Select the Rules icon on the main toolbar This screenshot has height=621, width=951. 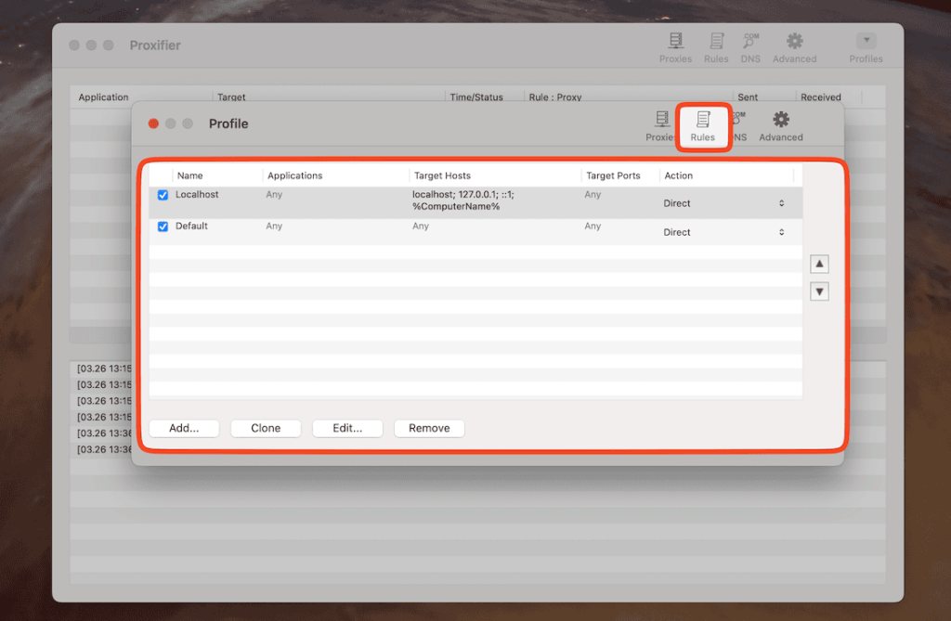(x=716, y=46)
